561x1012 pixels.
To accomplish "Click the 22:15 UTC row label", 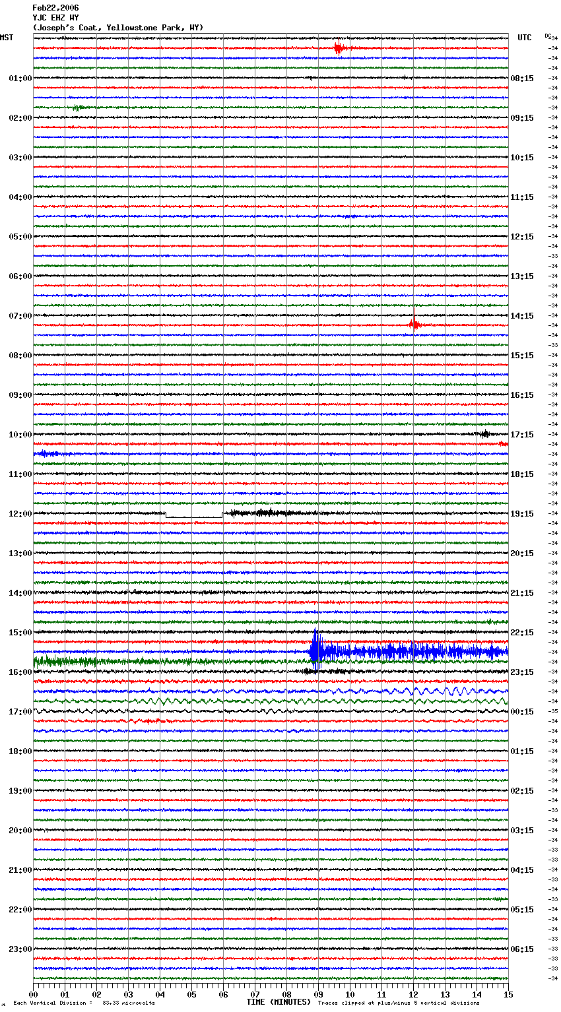I will point(522,633).
